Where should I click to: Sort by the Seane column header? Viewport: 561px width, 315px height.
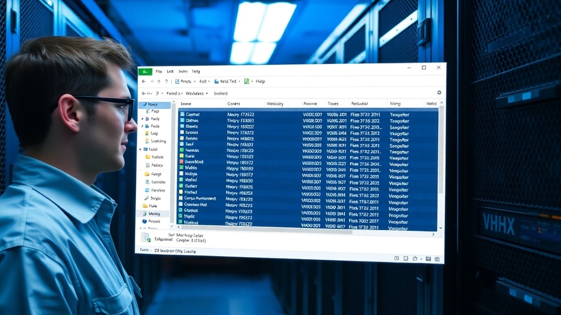[x=186, y=104]
